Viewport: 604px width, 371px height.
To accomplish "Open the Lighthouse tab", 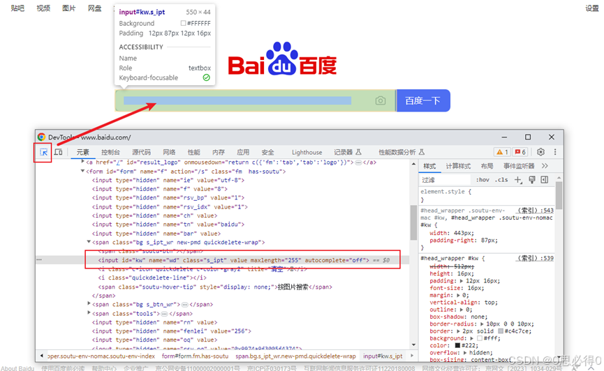I will click(x=307, y=152).
